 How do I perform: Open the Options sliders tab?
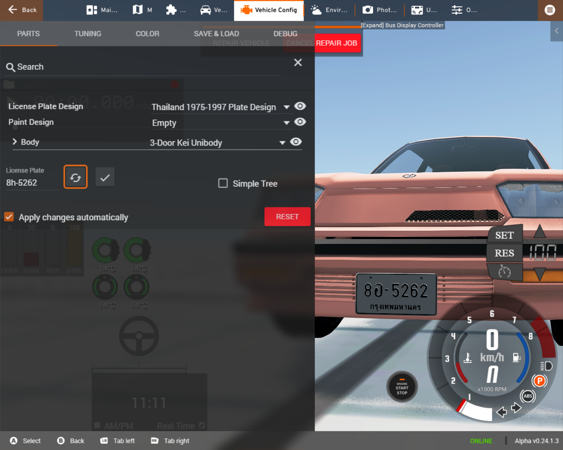pyautogui.click(x=464, y=10)
